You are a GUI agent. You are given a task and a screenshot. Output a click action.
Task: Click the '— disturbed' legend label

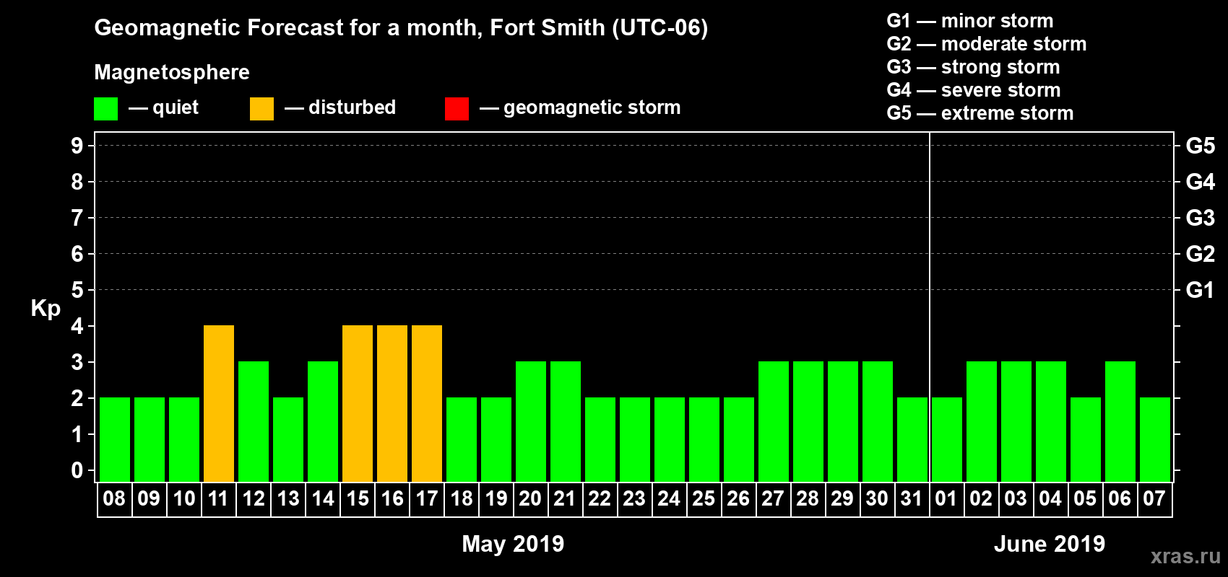click(x=340, y=107)
